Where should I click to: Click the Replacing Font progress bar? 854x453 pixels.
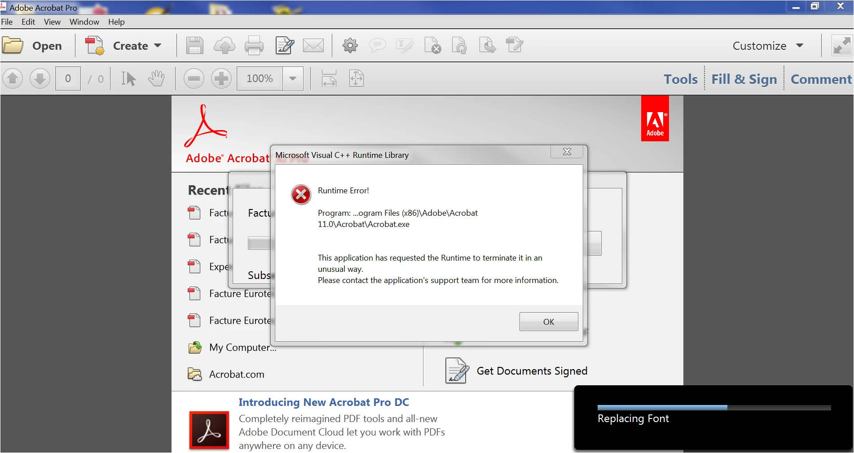[x=714, y=408]
